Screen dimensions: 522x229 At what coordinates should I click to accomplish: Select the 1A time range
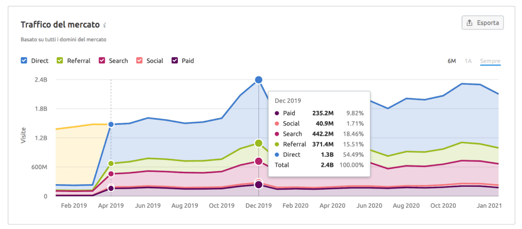(468, 61)
